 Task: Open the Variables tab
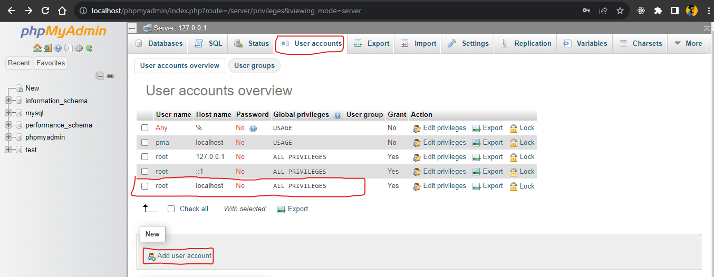(585, 44)
